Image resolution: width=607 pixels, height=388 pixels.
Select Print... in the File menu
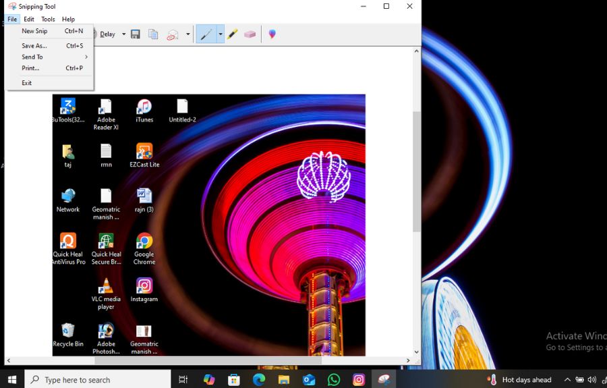pos(49,68)
